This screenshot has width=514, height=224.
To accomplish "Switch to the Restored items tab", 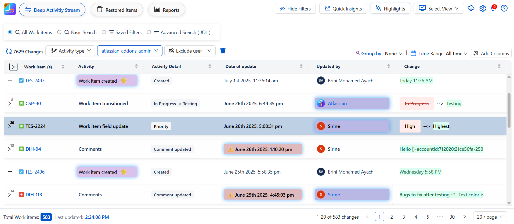I will (117, 10).
